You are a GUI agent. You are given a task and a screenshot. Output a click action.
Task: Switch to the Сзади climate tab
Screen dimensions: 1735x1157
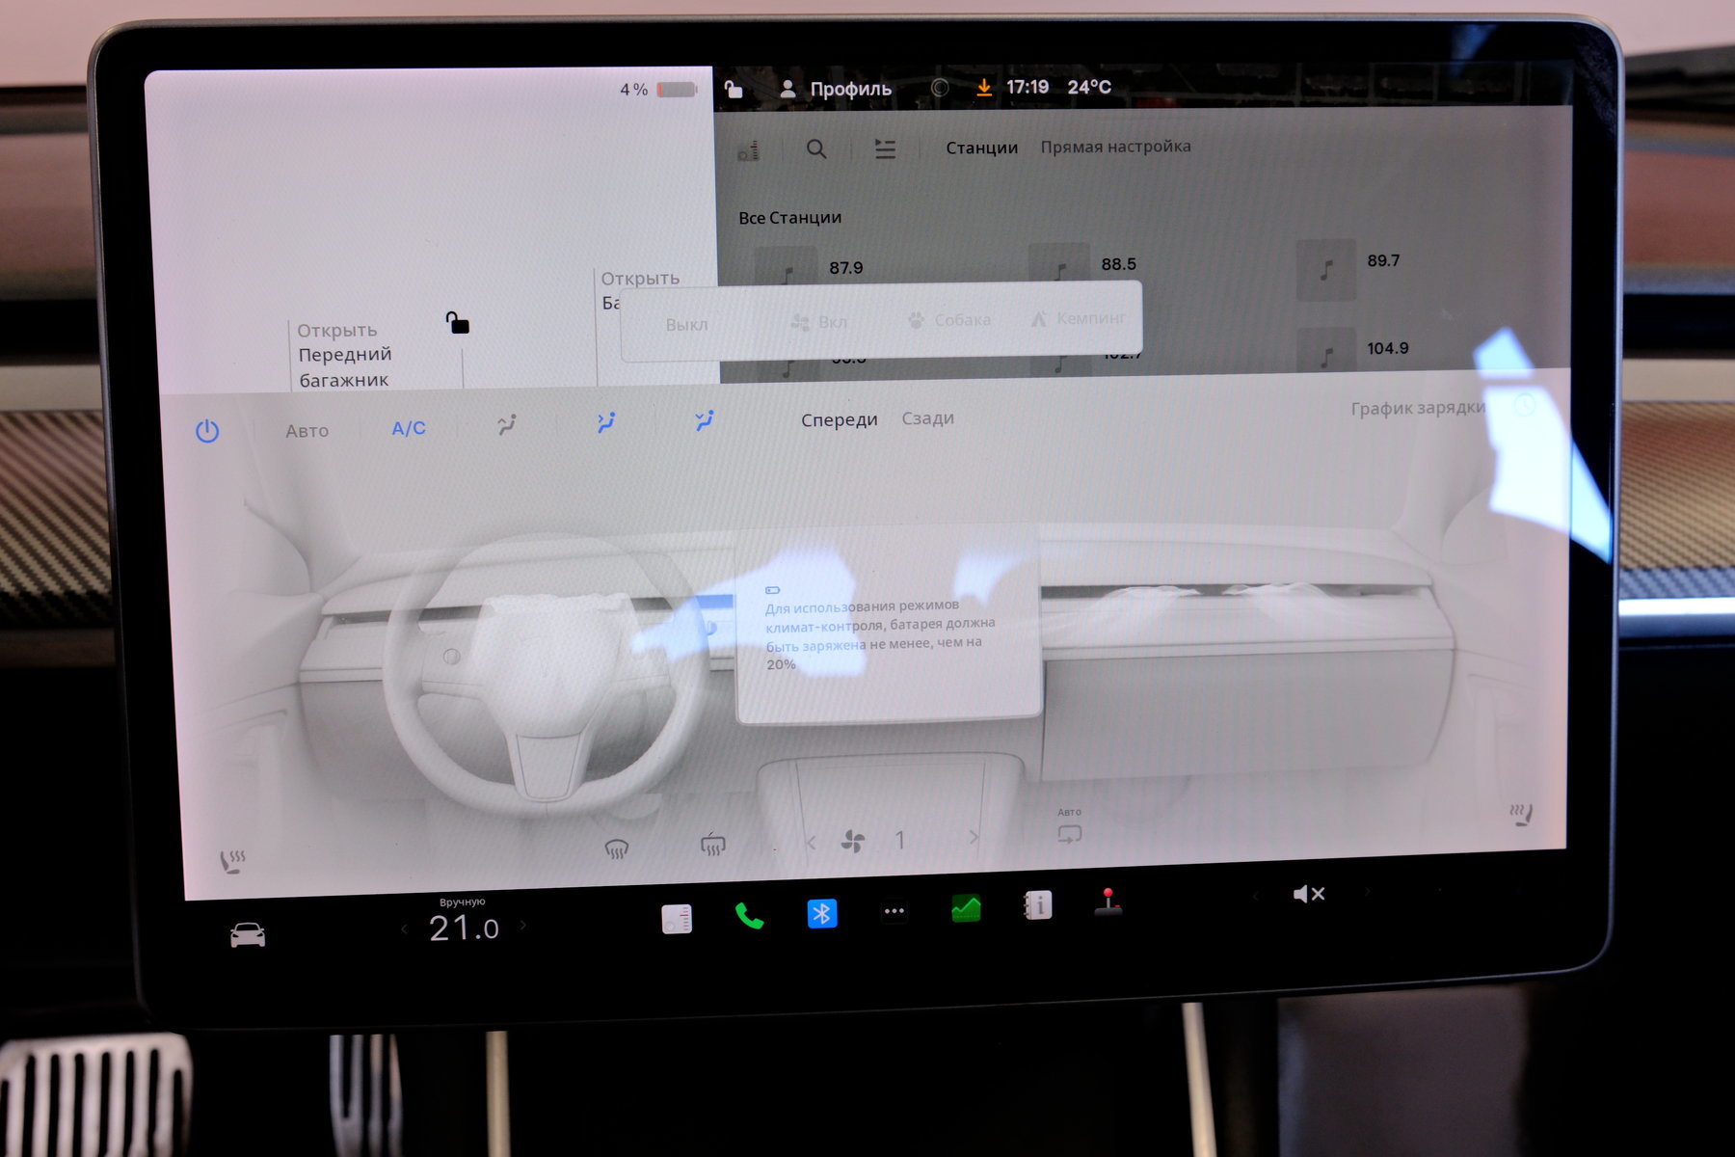pos(927,418)
